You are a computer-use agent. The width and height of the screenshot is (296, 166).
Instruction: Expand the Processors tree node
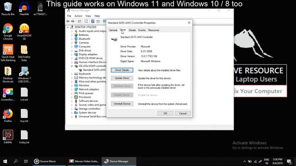click(x=72, y=97)
